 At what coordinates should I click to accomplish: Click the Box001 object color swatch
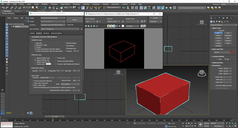pyautogui.click(x=232, y=52)
